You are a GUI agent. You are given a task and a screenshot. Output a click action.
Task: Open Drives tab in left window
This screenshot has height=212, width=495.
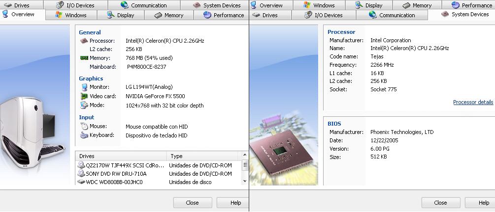(x=22, y=5)
